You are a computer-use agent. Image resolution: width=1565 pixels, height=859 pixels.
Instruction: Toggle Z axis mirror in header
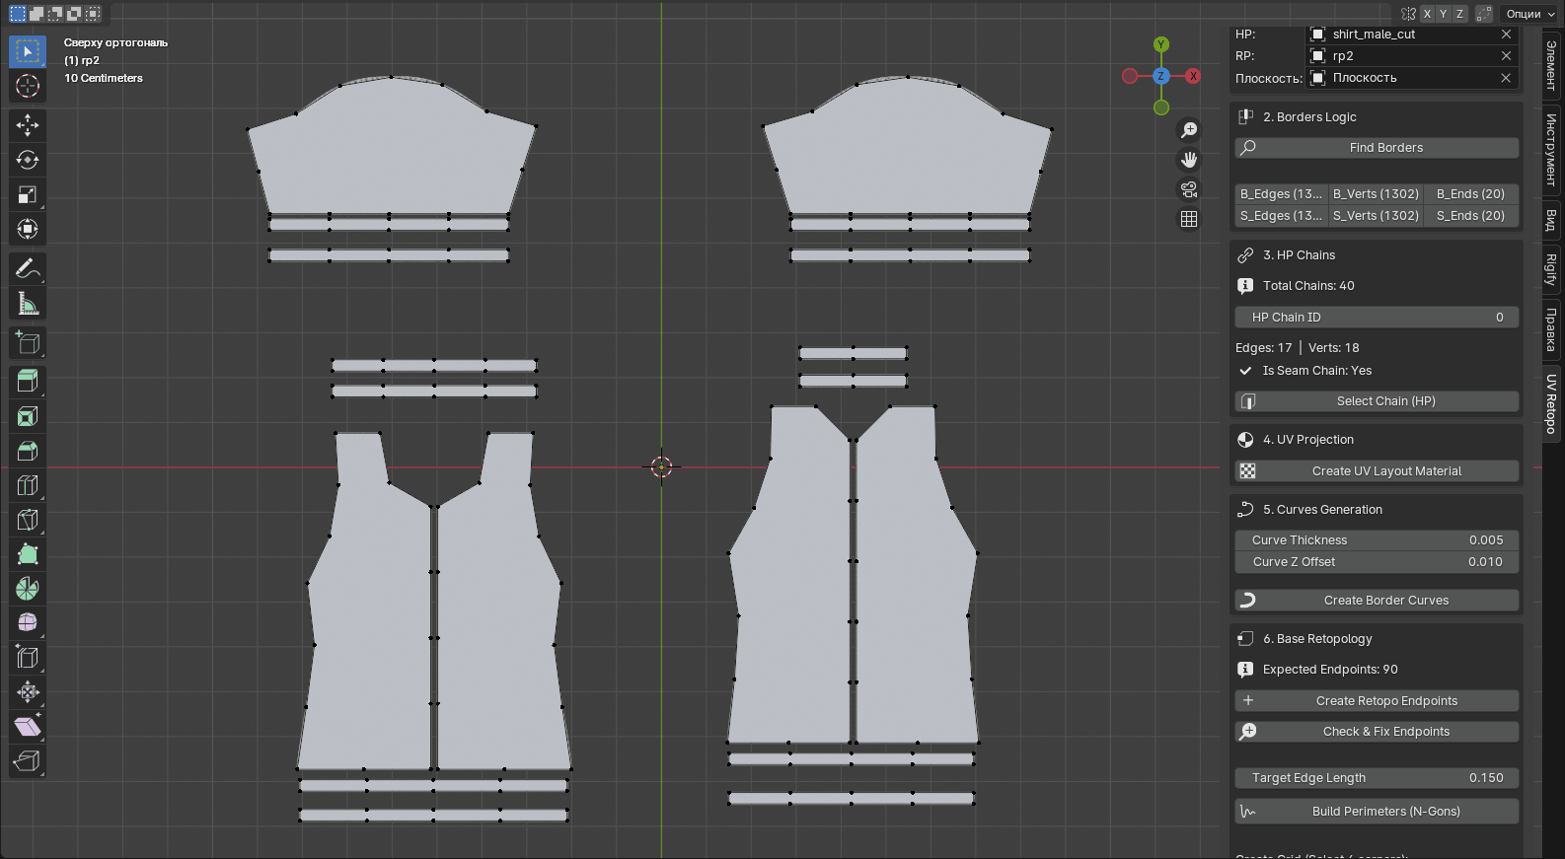1459,14
